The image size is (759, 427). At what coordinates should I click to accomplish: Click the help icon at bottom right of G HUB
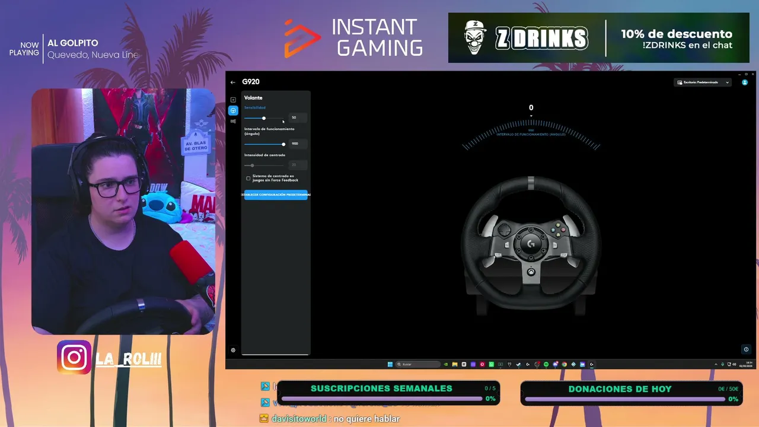pyautogui.click(x=746, y=349)
